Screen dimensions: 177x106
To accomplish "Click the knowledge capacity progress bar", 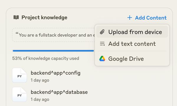I will coord(53,51).
